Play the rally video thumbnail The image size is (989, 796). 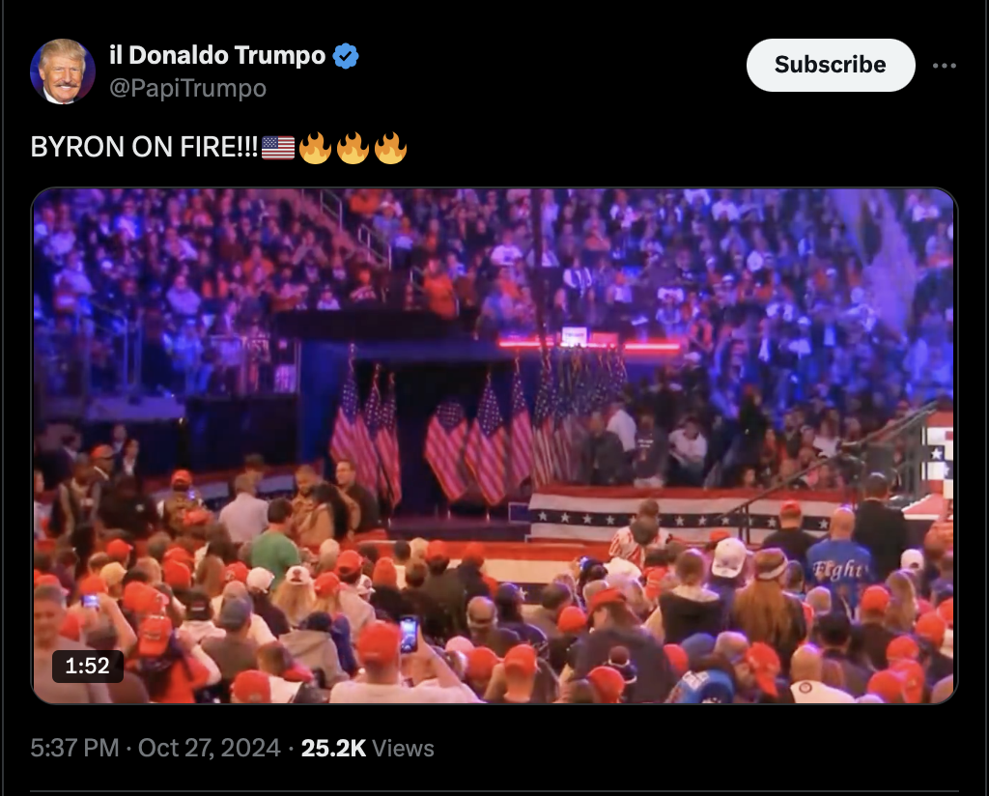pos(494,446)
